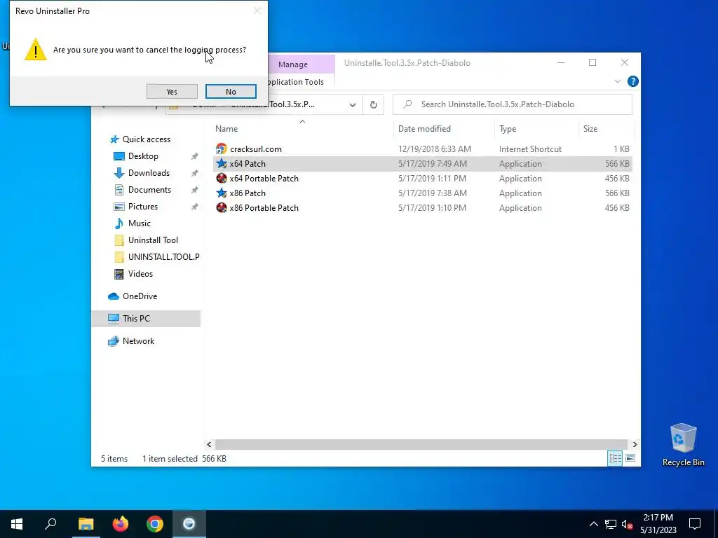Select the x64 Patch star icon
This screenshot has width=718, height=538.
tap(221, 163)
